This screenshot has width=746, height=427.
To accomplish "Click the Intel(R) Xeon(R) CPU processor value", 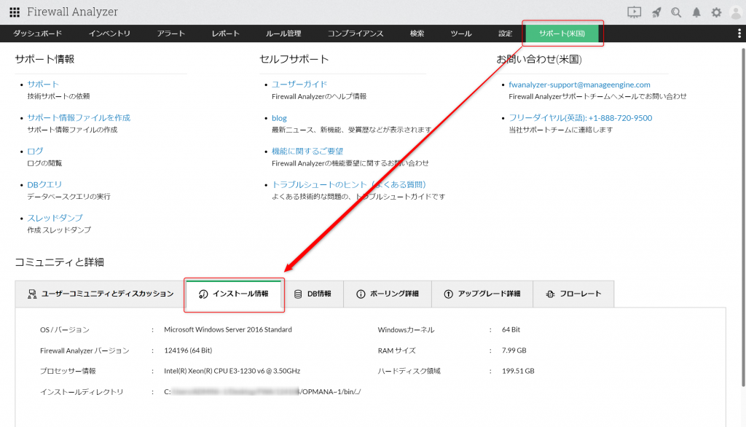I will [232, 371].
